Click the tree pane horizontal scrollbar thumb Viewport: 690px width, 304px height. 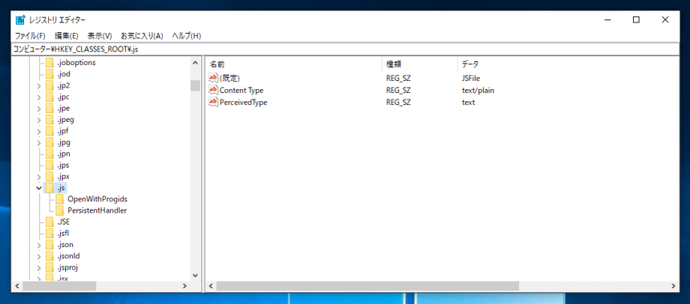pyautogui.click(x=59, y=286)
